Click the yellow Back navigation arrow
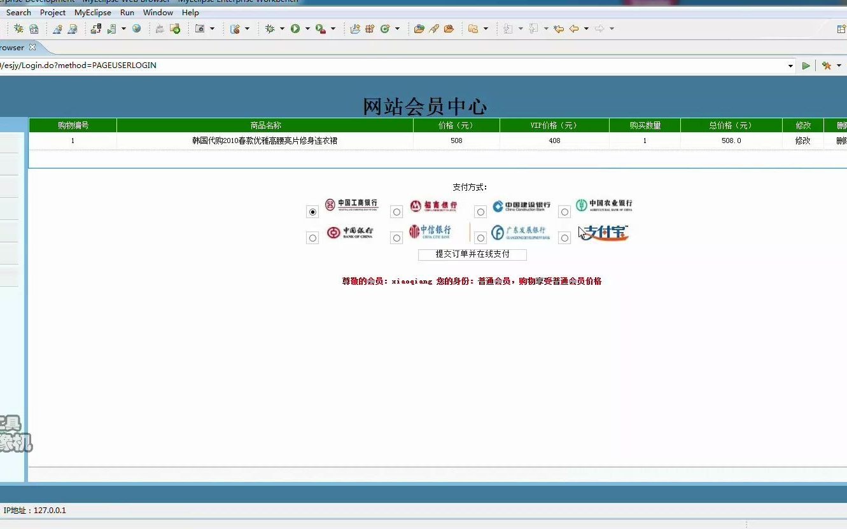 point(574,29)
